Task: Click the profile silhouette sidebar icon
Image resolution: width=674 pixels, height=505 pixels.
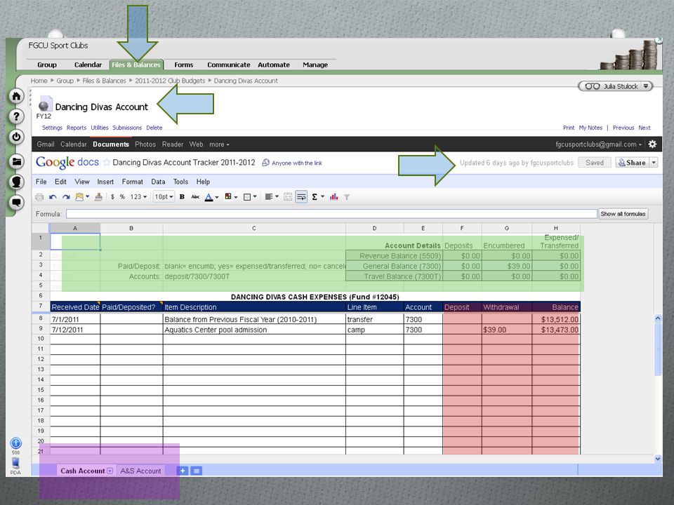Action: pyautogui.click(x=16, y=182)
